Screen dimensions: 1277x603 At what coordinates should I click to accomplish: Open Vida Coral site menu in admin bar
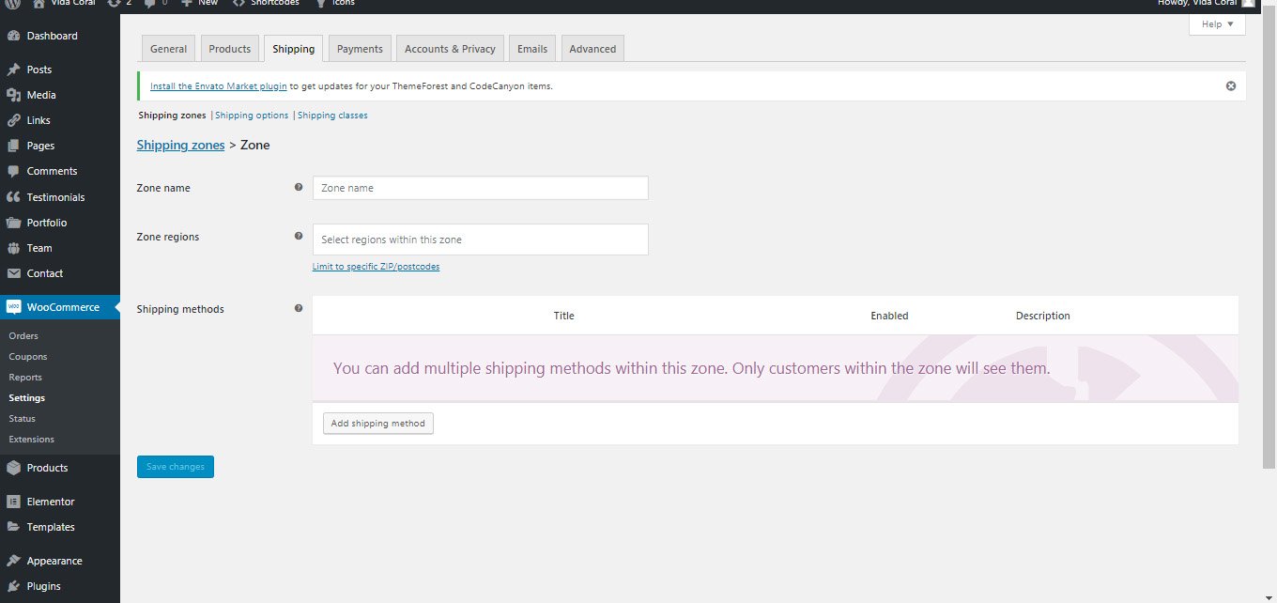(x=63, y=3)
